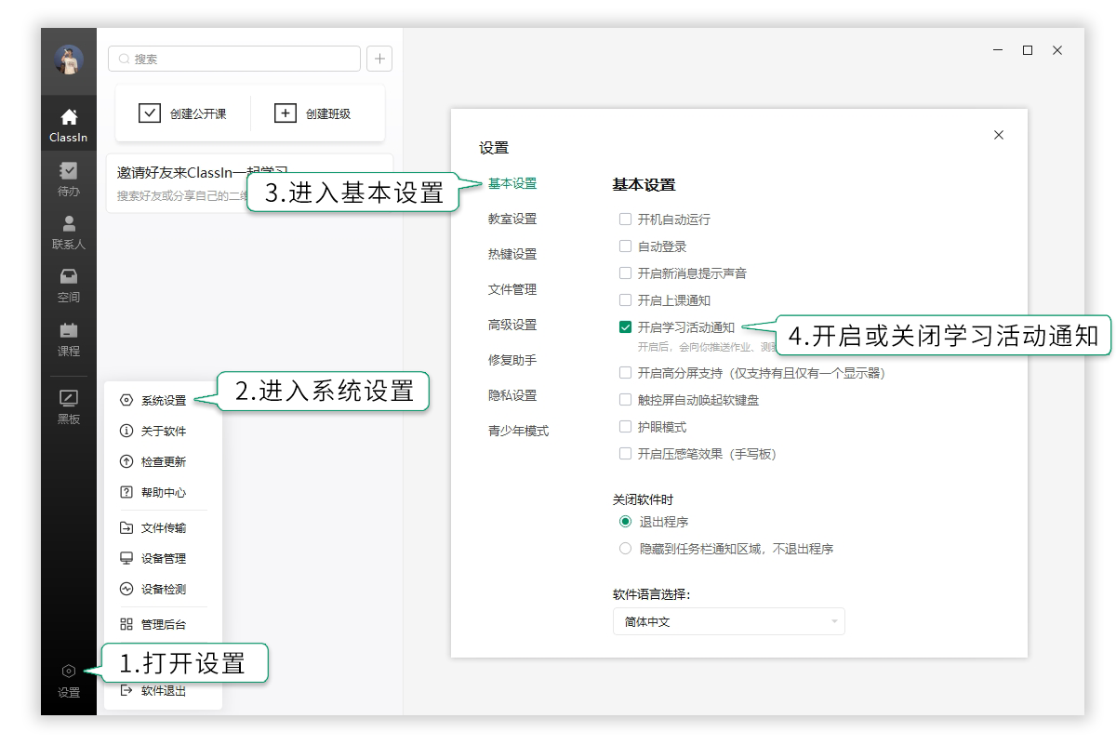Switch to 热键设置 tab
Image resolution: width=1116 pixels, height=745 pixels.
[512, 254]
